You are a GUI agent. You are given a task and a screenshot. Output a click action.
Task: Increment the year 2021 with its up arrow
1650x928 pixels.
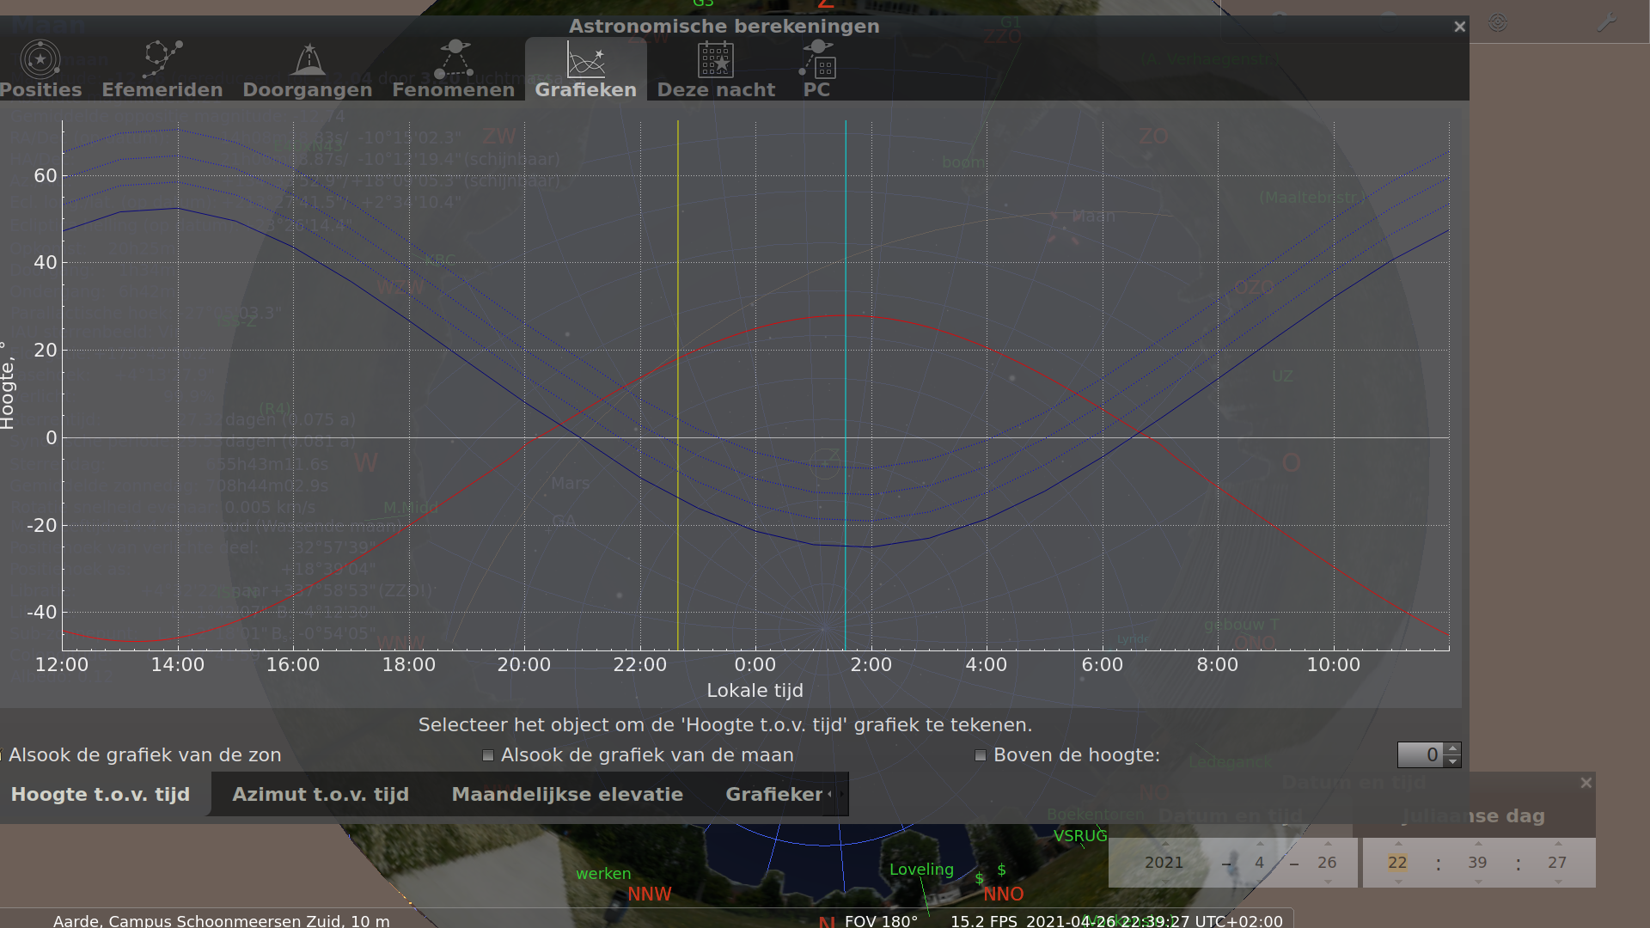1165,843
